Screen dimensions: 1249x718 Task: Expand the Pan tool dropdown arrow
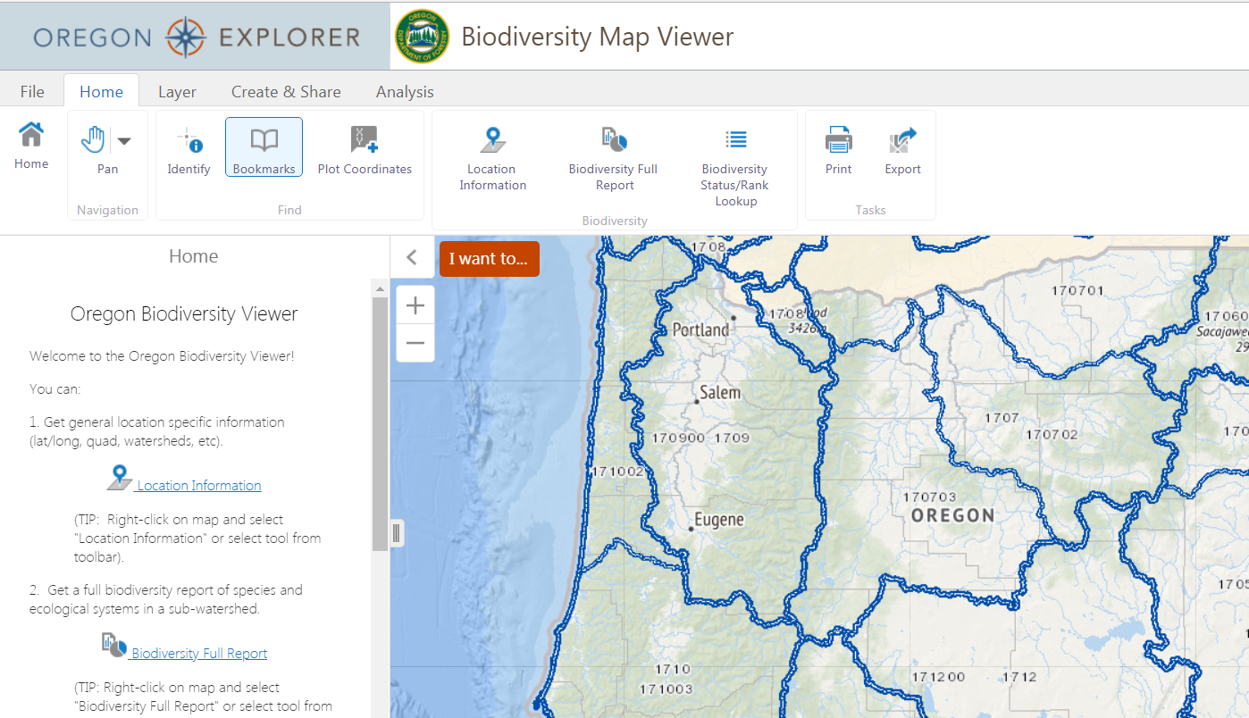(123, 141)
